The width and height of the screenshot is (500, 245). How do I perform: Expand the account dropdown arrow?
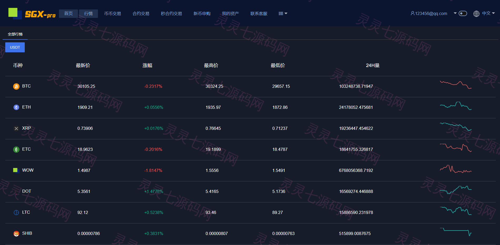click(455, 13)
